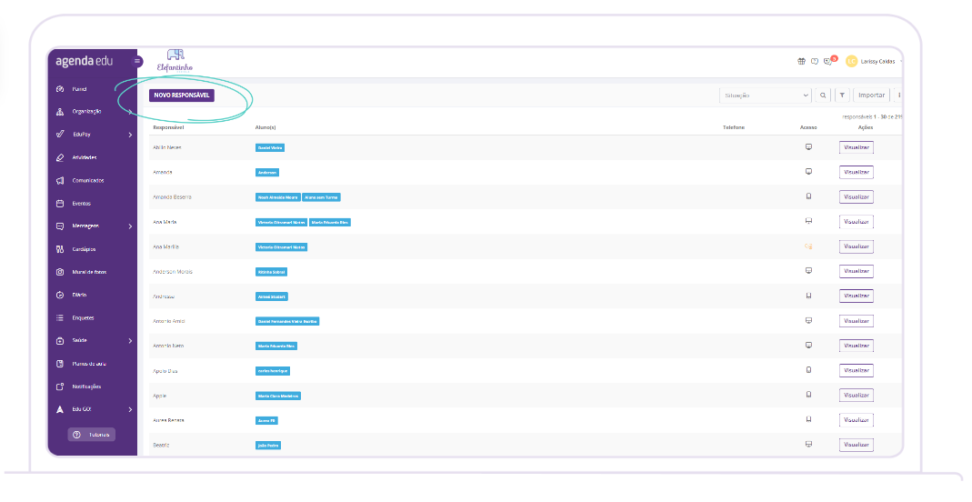Click the LC user avatar
The width and height of the screenshot is (972, 502).
pos(852,61)
